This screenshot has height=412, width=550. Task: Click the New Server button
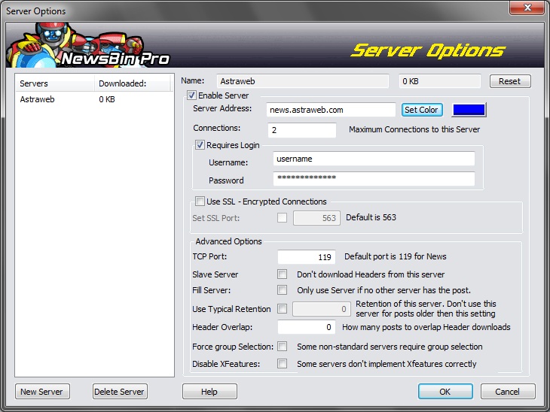tap(42, 392)
